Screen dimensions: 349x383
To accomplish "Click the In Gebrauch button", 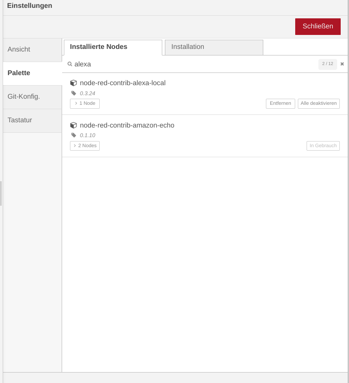I will pos(323,146).
